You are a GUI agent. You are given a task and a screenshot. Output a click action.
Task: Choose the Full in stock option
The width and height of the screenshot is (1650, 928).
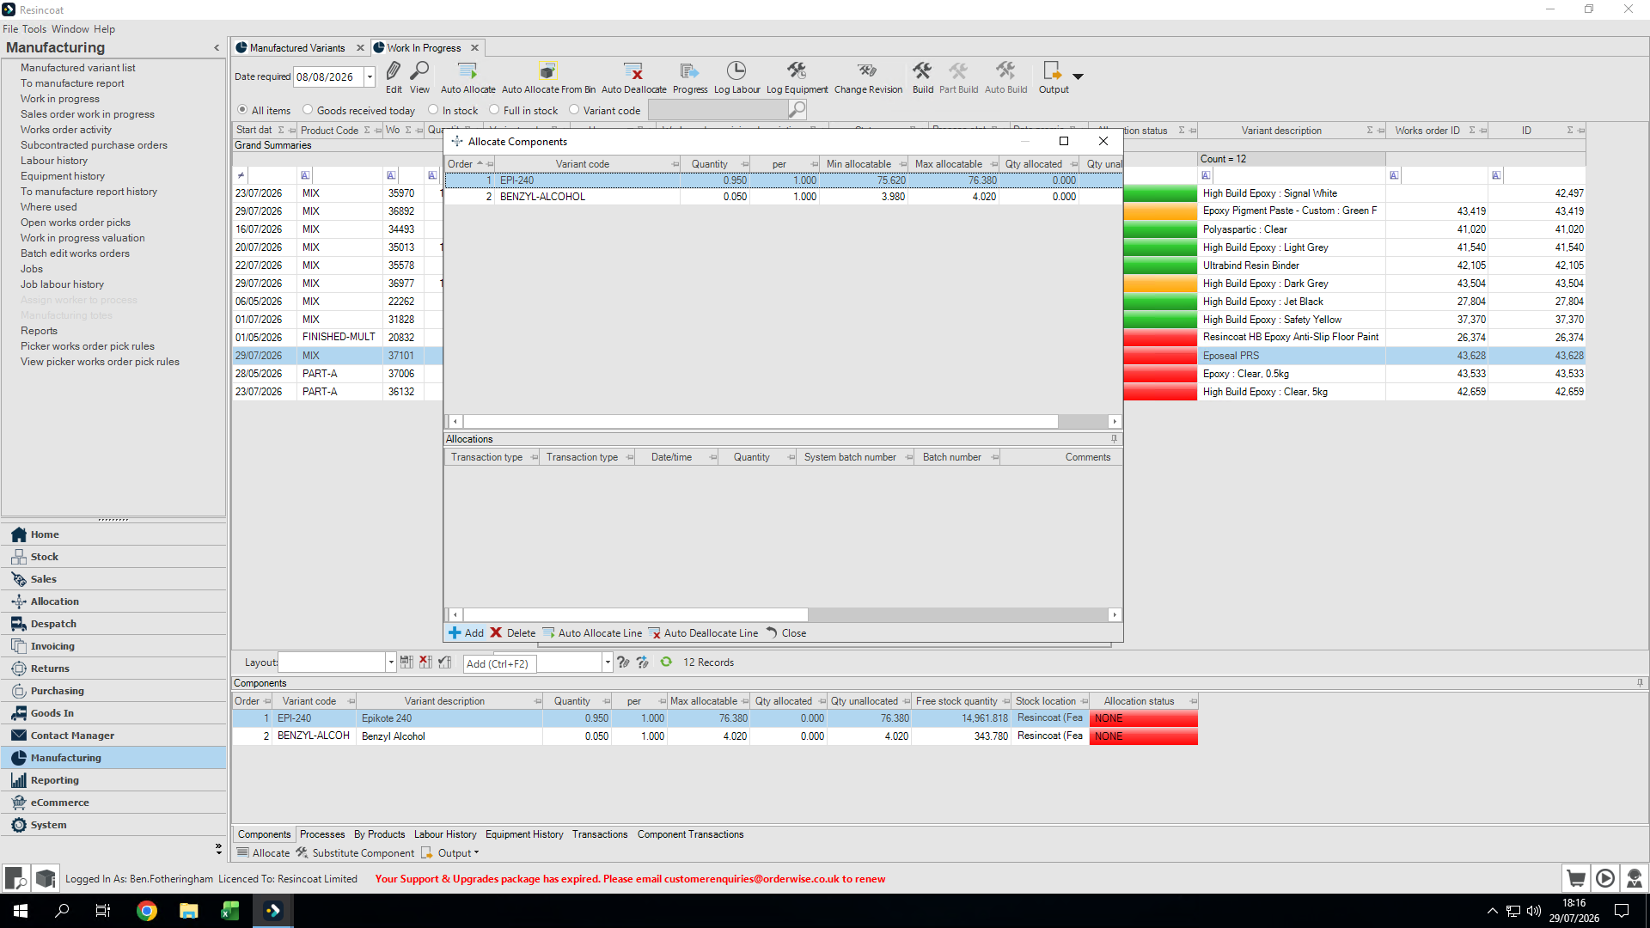click(x=494, y=110)
